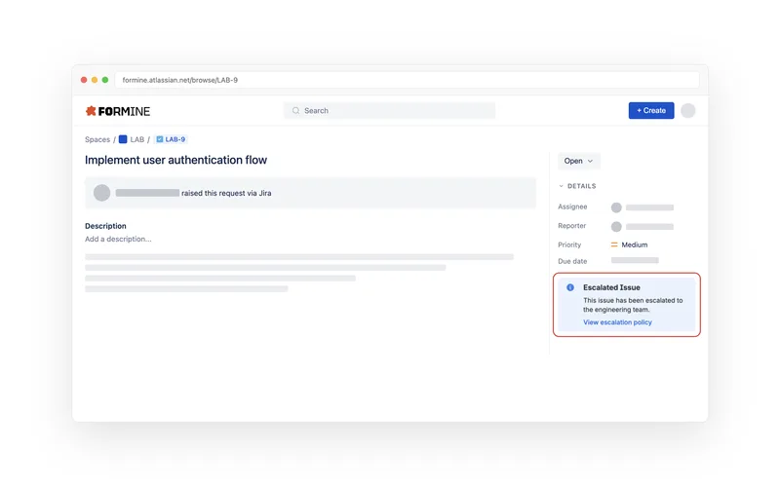The width and height of the screenshot is (780, 488).
Task: Click the red close window button
Action: click(84, 80)
